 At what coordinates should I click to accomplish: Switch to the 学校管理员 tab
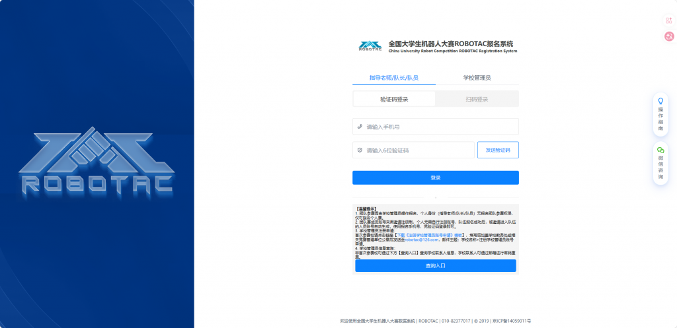(477, 78)
